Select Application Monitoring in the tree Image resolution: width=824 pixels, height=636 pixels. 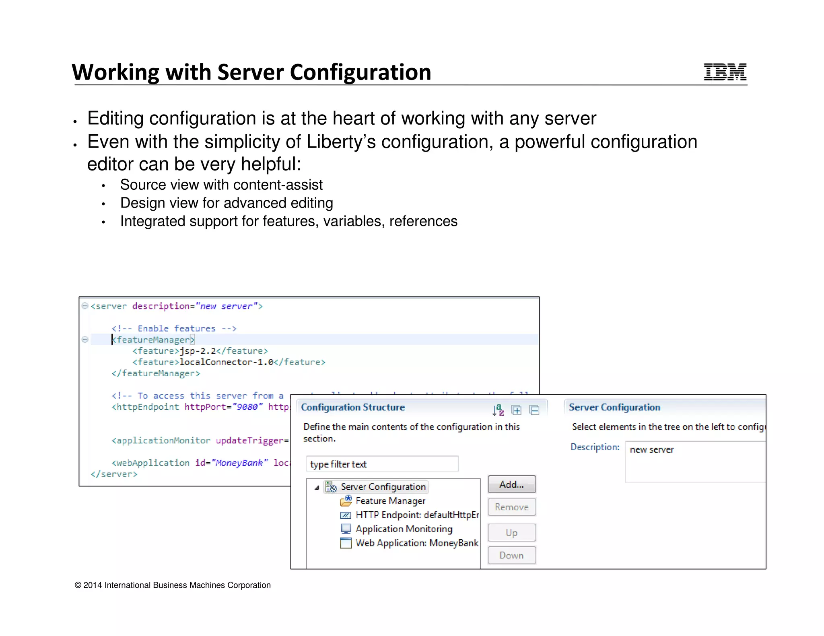pyautogui.click(x=404, y=529)
